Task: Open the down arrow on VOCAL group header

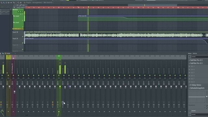Action: tap(22, 12)
